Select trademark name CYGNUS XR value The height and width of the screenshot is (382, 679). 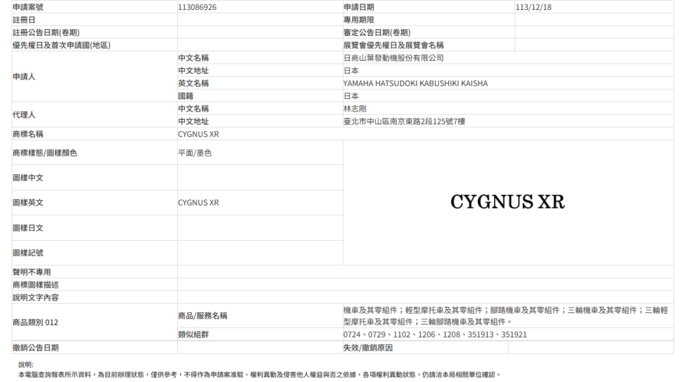198,134
